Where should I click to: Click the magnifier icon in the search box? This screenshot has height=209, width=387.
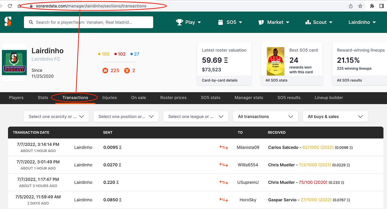(31, 22)
